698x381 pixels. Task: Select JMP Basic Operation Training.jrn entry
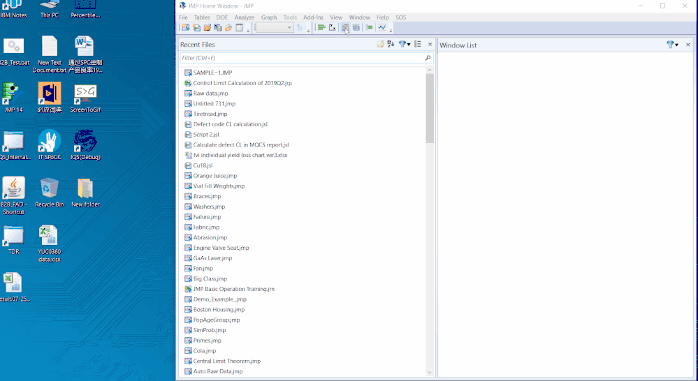[x=230, y=289]
